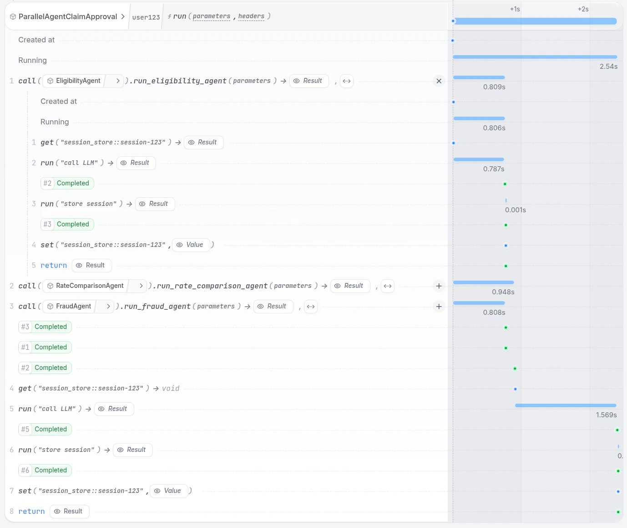View Result of run_eligibility_agent call

(308, 81)
